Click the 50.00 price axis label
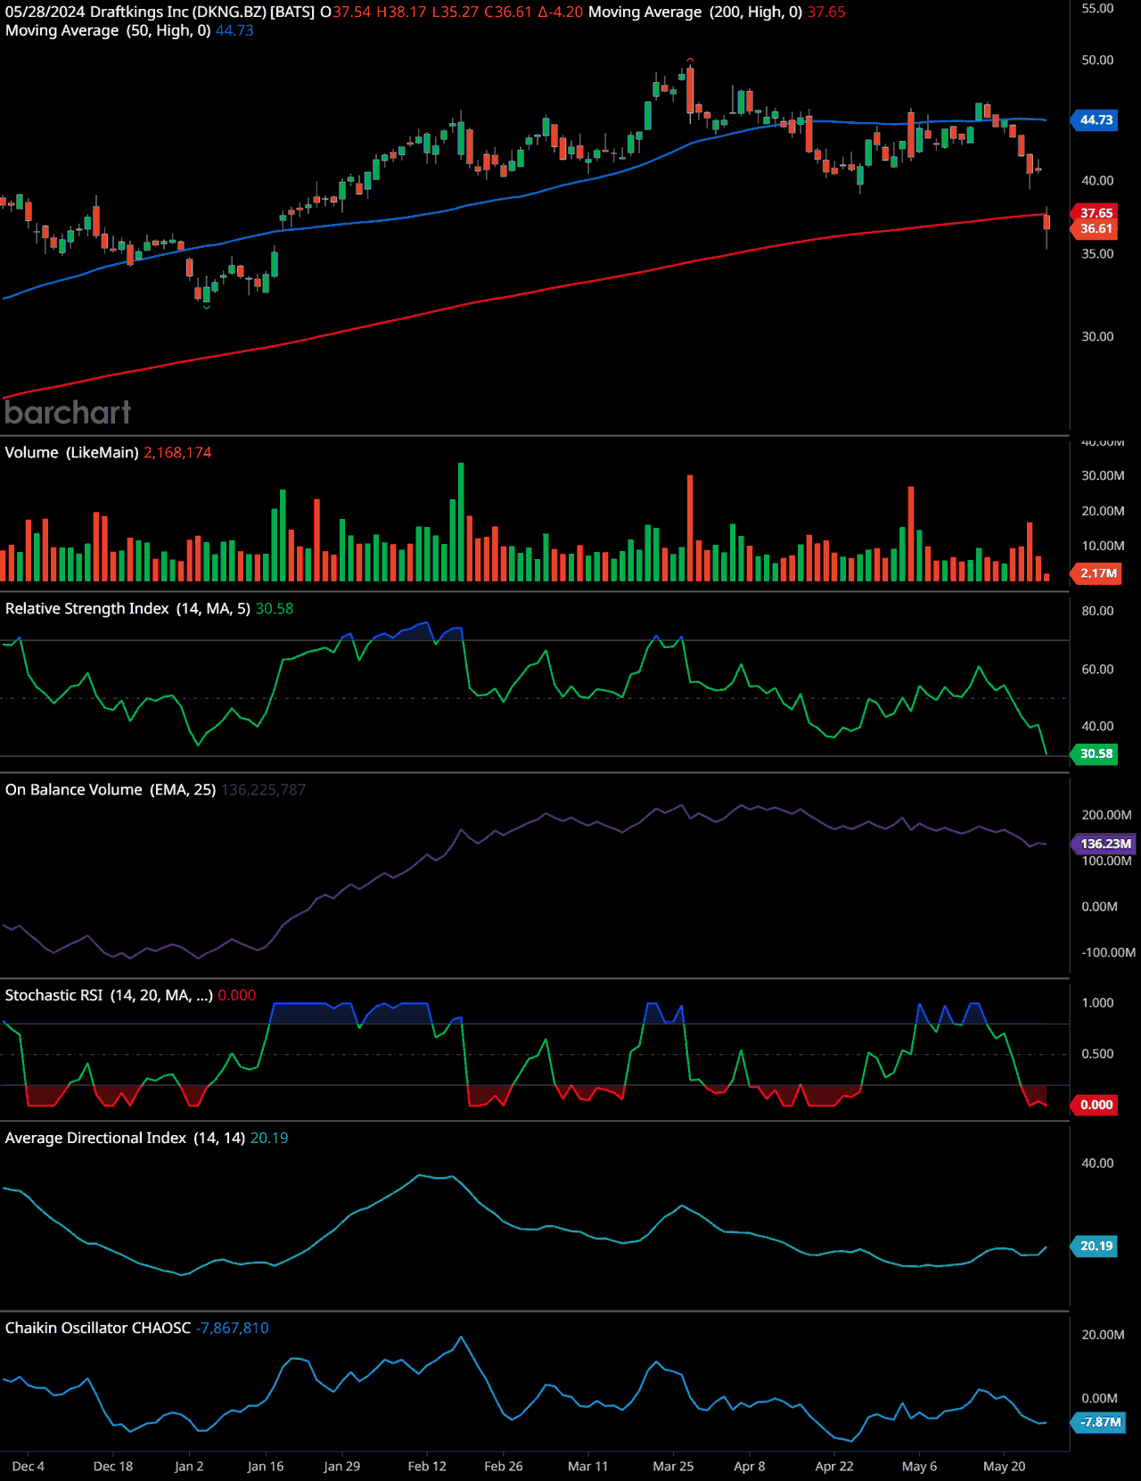Viewport: 1141px width, 1481px height. point(1097,61)
